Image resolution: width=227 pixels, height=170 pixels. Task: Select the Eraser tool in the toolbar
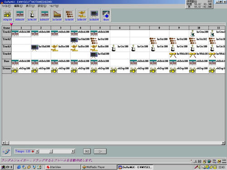pos(106,15)
